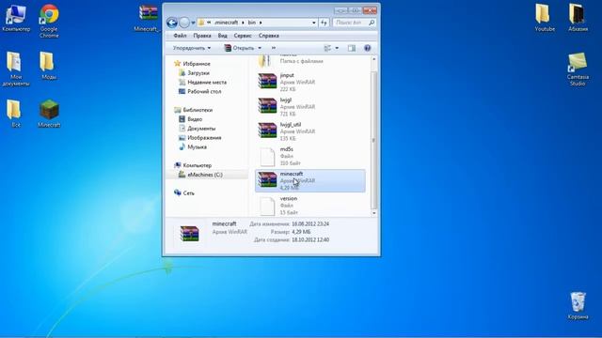The width and height of the screenshot is (602, 338).
Task: Open Недавние места in the navigation pane
Action: (207, 82)
